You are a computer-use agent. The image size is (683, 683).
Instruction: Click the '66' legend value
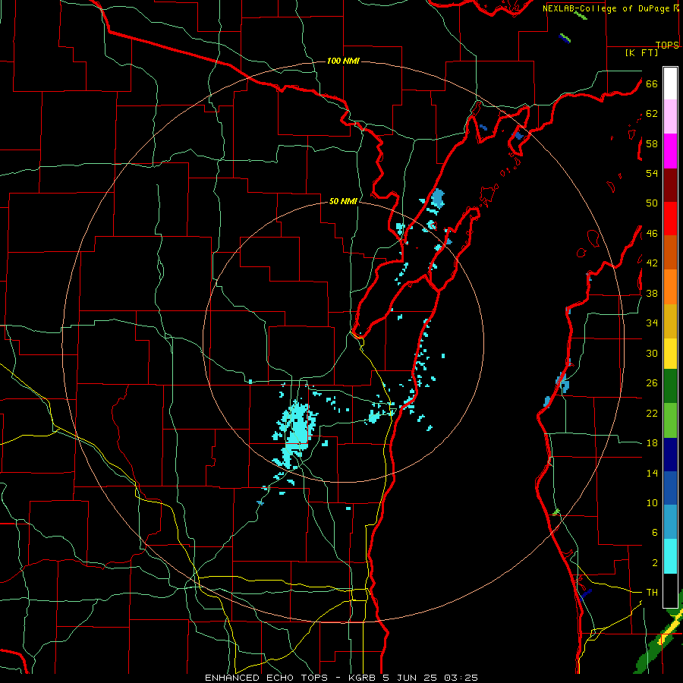tap(652, 83)
